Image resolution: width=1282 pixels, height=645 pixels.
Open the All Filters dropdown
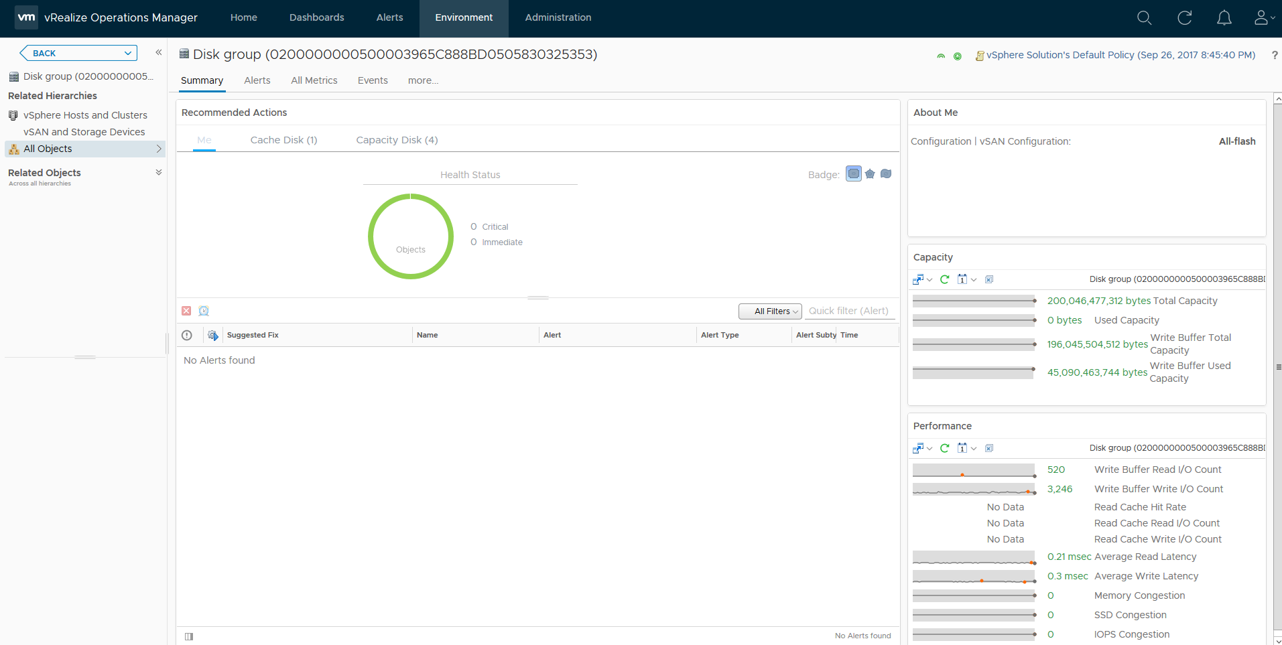(x=770, y=311)
